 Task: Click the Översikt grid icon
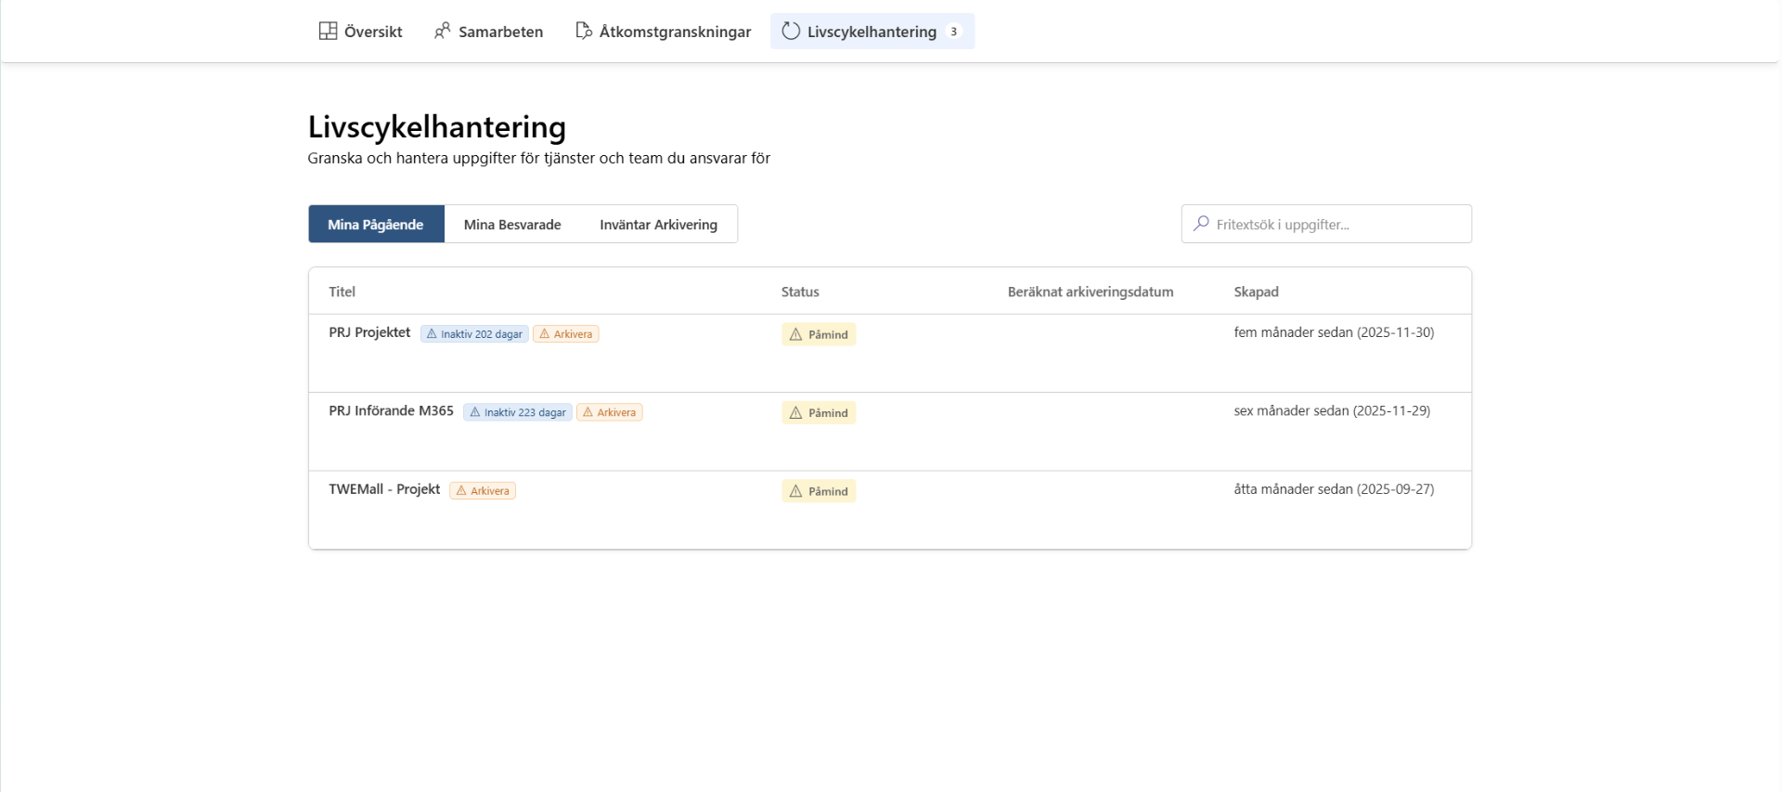328,31
